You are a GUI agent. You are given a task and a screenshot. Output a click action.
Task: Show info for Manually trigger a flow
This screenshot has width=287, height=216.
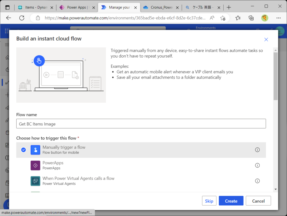257,150
